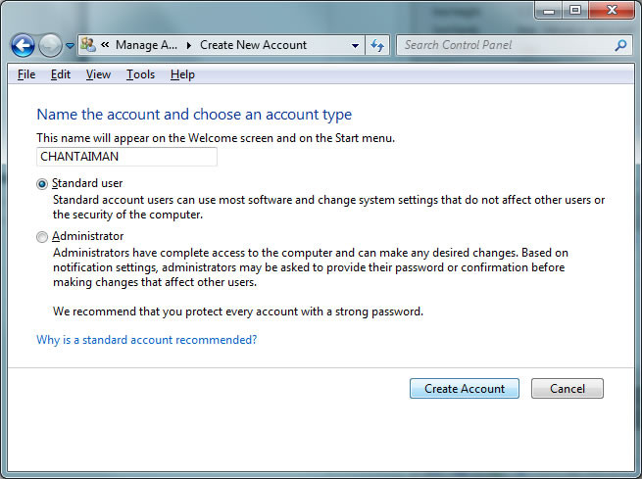Image resolution: width=642 pixels, height=479 pixels.
Task: Click the User Accounts icon in address bar
Action: pyautogui.click(x=87, y=45)
